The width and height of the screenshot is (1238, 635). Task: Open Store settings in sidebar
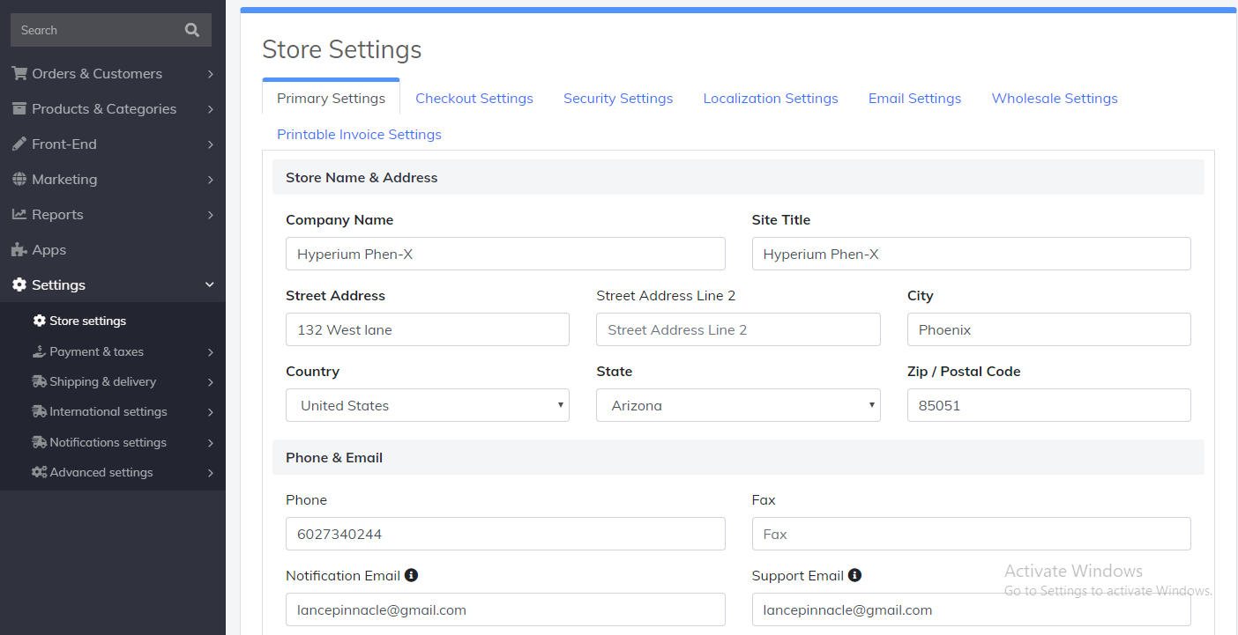click(x=113, y=321)
